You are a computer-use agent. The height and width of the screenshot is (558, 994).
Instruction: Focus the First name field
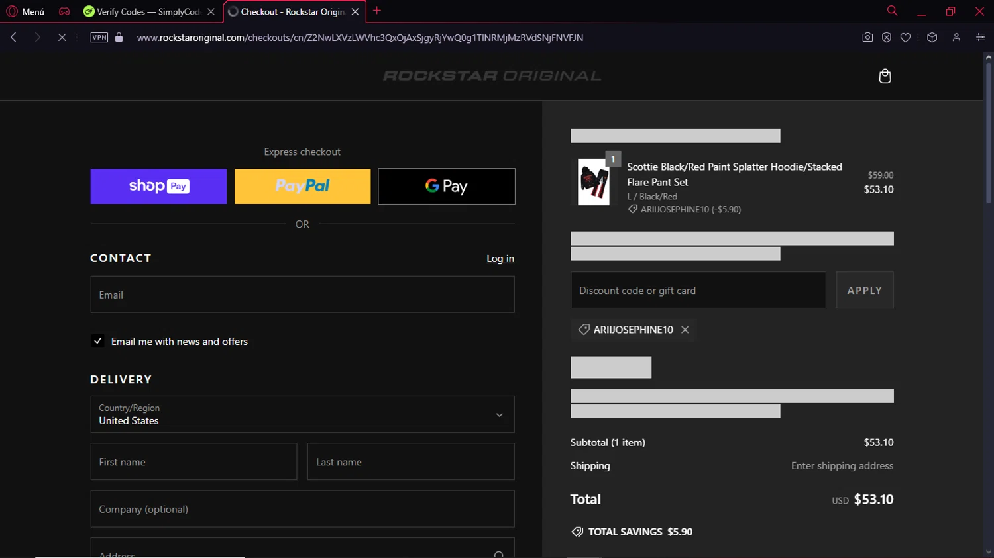(193, 462)
